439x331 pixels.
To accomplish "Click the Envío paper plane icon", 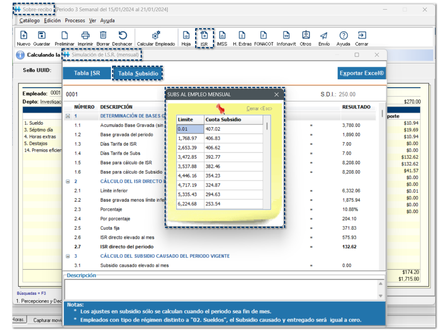I will click(324, 36).
